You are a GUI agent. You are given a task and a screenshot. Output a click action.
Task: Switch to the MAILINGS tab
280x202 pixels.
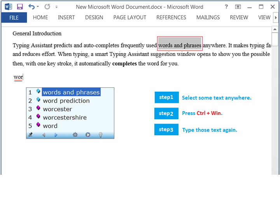point(208,17)
